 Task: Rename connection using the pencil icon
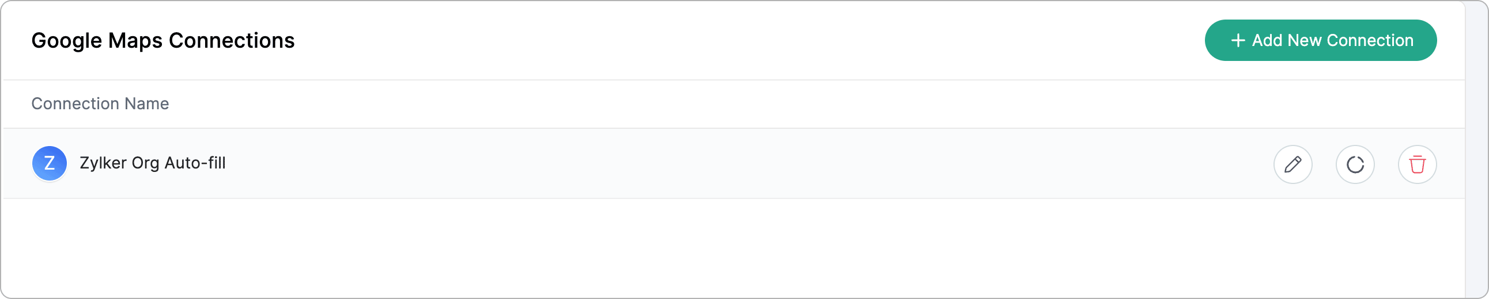1293,164
